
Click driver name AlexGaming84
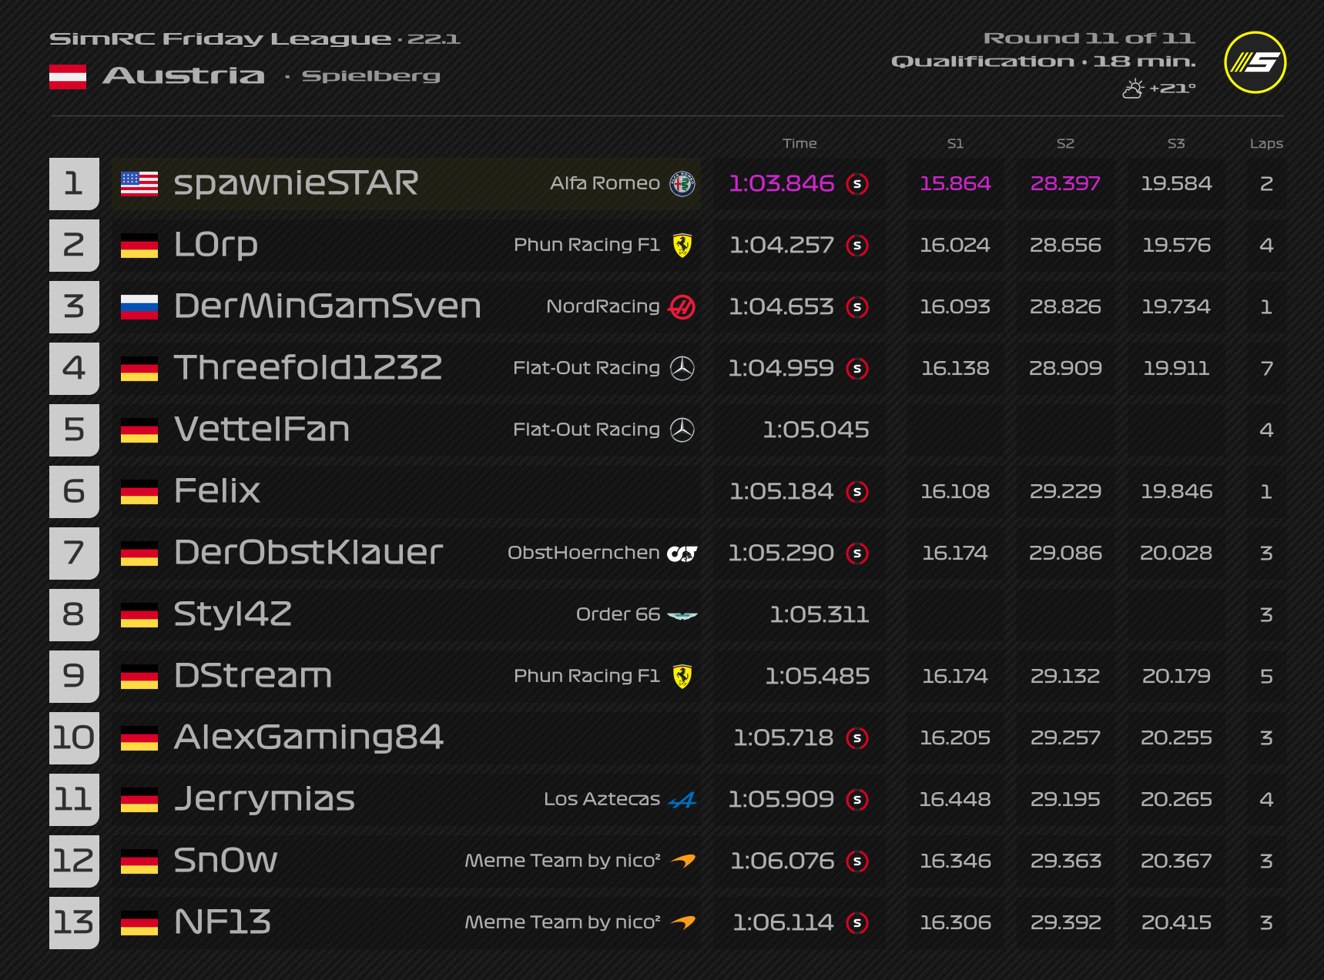coord(309,738)
